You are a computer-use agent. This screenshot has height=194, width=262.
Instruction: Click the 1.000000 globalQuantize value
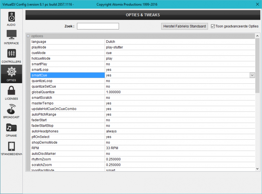click(x=113, y=92)
